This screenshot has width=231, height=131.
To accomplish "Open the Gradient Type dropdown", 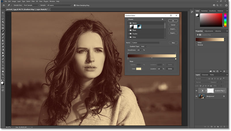I will coord(144,46).
